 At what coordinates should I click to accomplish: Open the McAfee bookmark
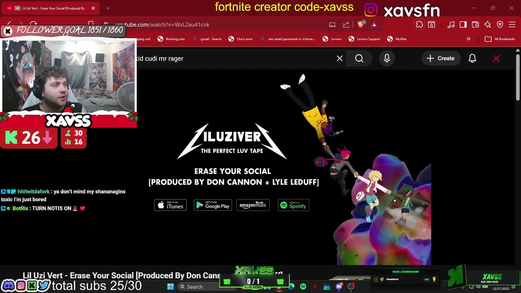[x=397, y=39]
